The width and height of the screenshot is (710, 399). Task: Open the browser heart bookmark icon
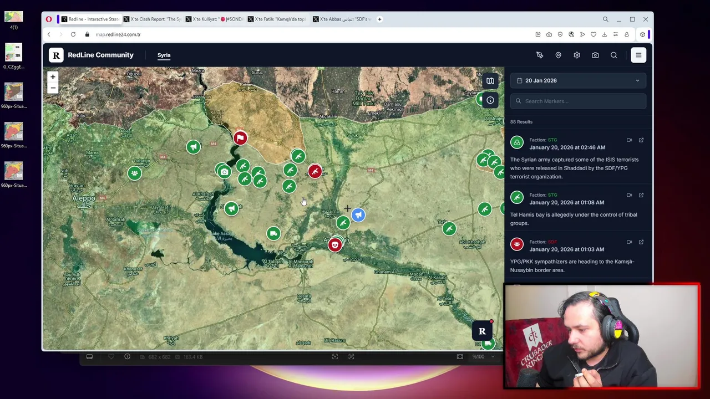pyautogui.click(x=594, y=34)
